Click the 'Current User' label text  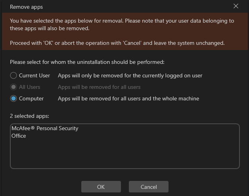point(34,75)
